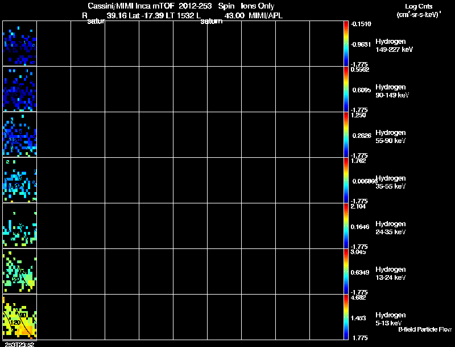Click the colorbar midpoint value '0.1646'
The width and height of the screenshot is (455, 347).
click(x=360, y=227)
